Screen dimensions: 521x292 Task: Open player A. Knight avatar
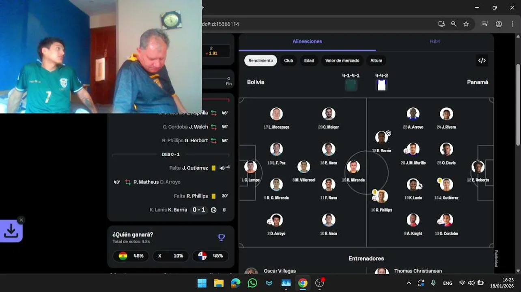coord(413,220)
